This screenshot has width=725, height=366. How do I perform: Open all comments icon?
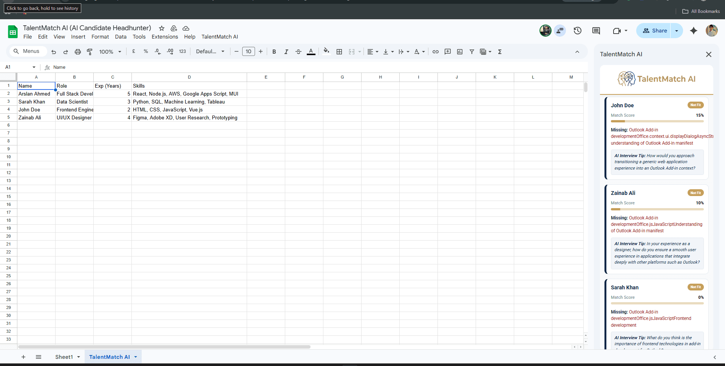pyautogui.click(x=596, y=31)
